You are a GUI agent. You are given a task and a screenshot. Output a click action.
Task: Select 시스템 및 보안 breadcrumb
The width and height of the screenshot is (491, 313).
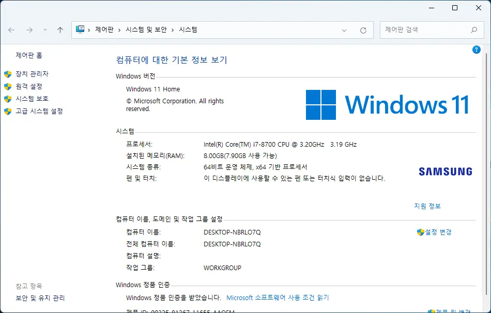coord(146,30)
